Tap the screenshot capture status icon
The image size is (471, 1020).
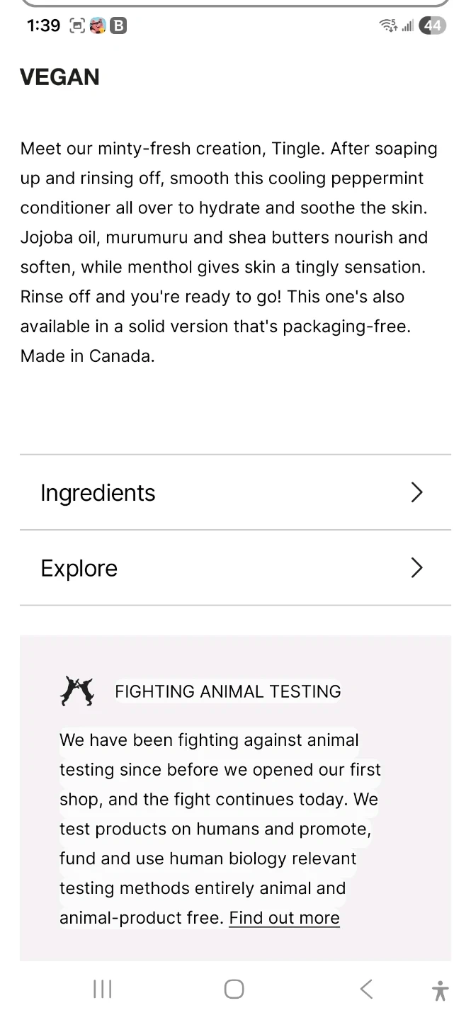(x=76, y=26)
